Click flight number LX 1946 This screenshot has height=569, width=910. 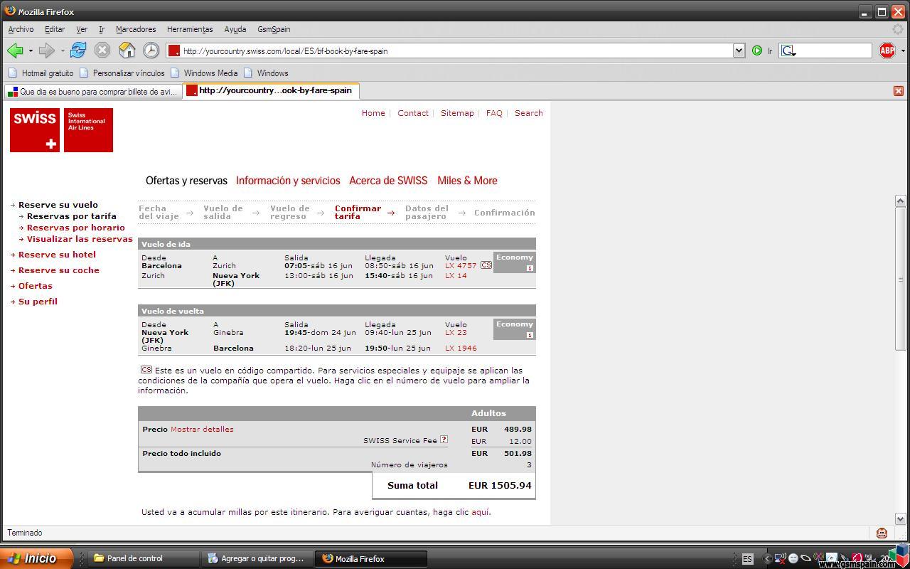461,348
